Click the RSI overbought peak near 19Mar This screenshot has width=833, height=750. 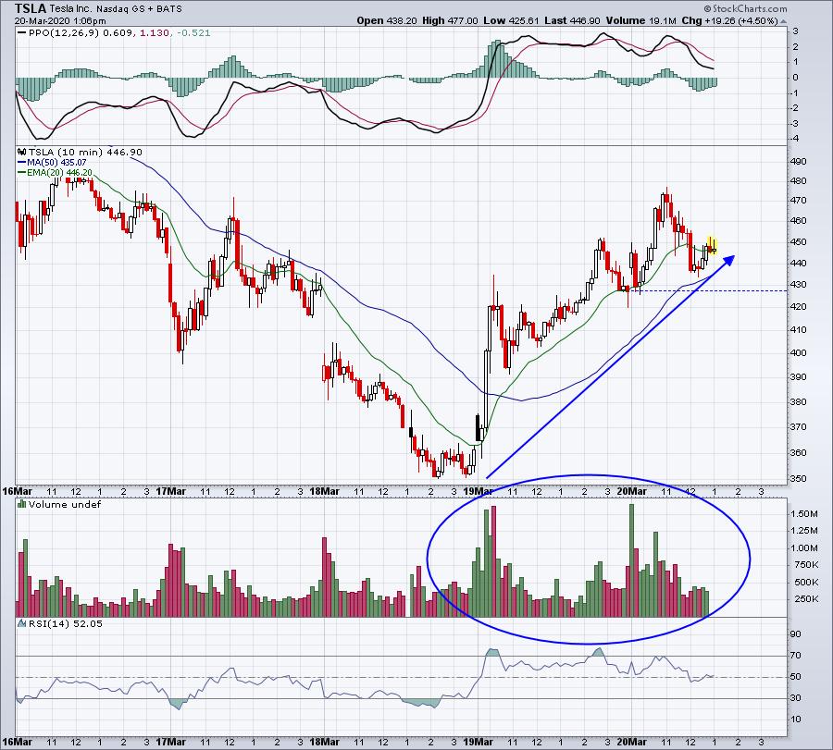coord(491,654)
